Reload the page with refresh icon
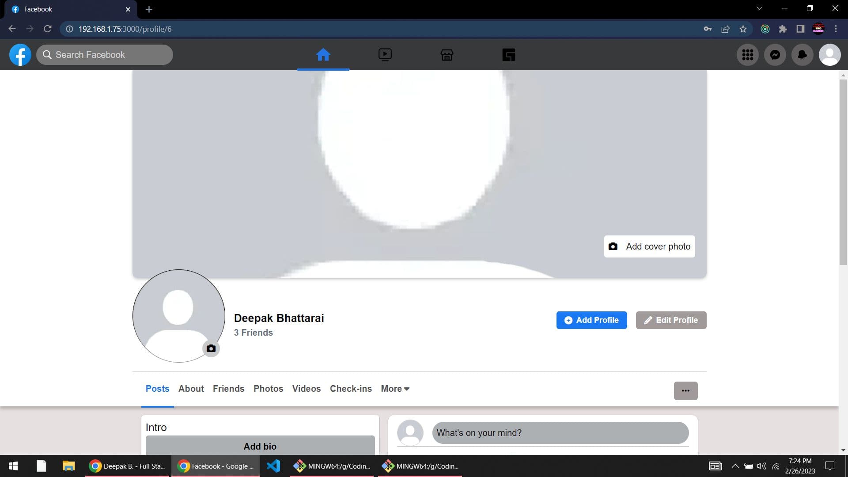Viewport: 848px width, 477px height. coord(48,29)
